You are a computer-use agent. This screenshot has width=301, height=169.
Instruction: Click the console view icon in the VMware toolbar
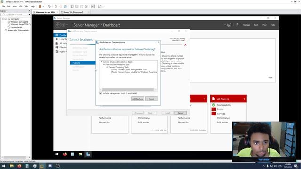(93, 6)
